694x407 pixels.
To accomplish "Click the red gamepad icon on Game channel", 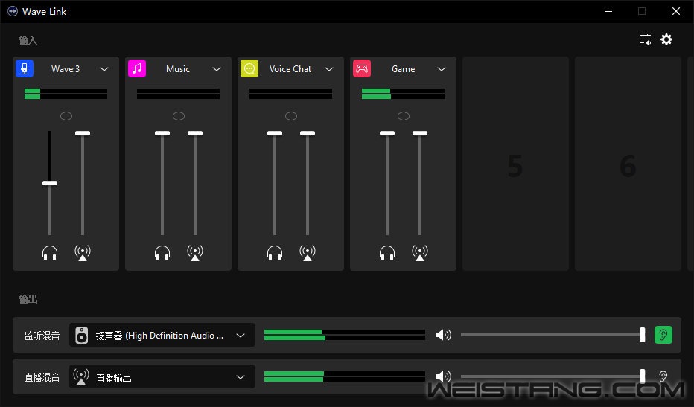I will coord(362,68).
